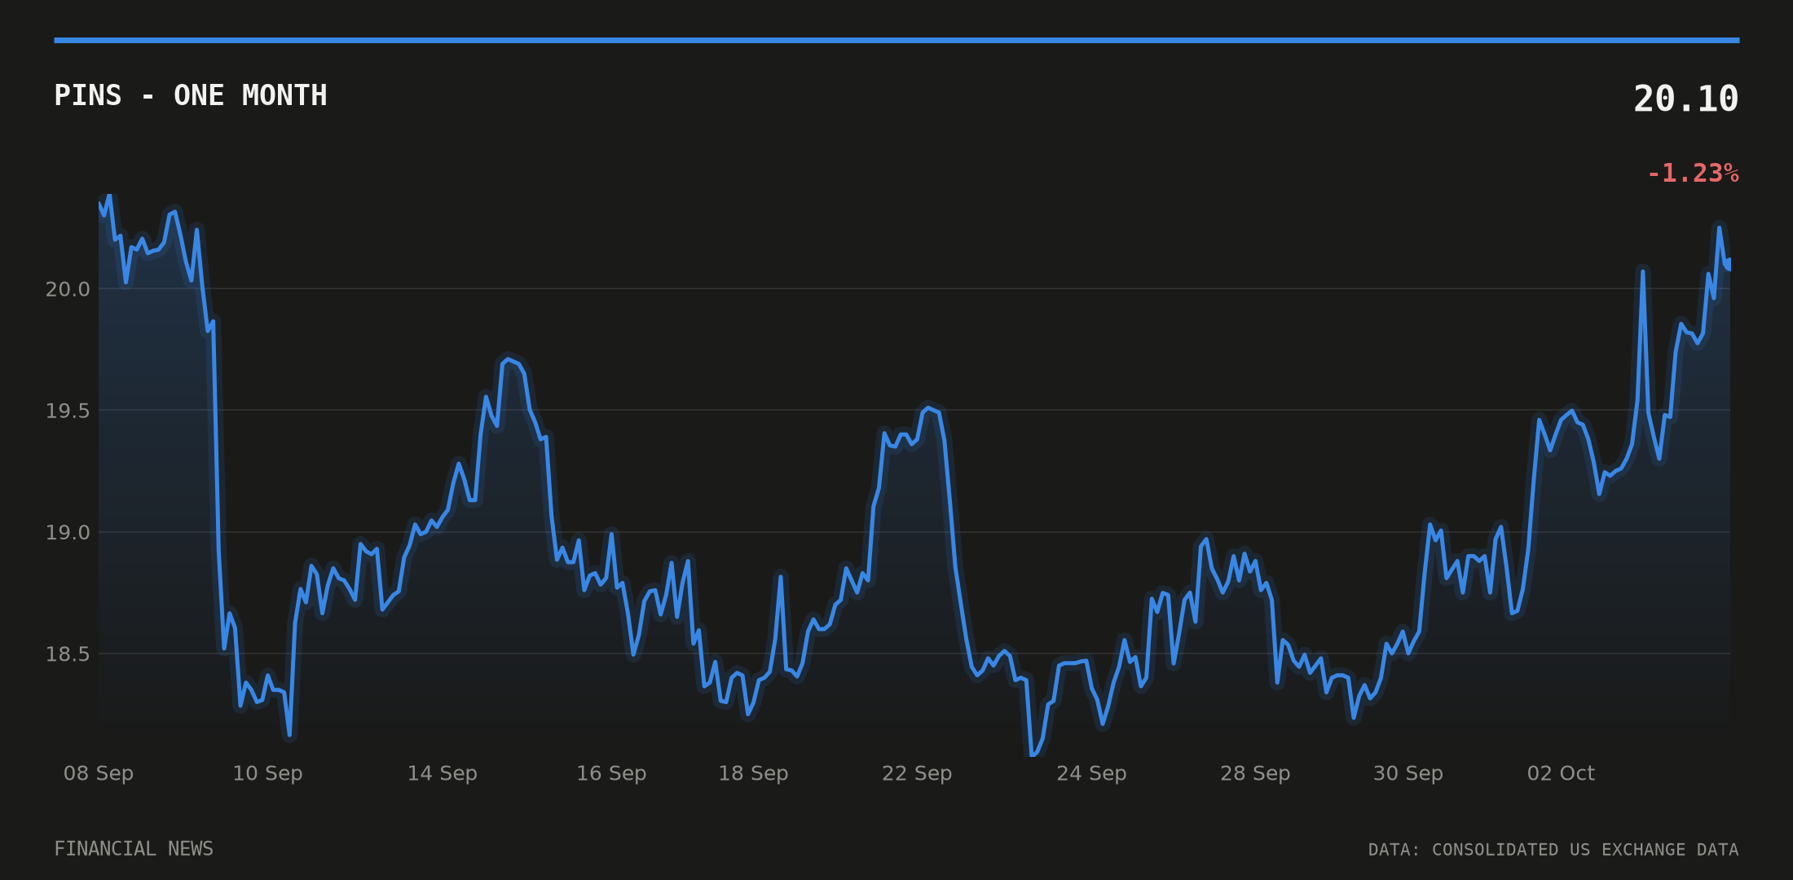The height and width of the screenshot is (880, 1793).
Task: Click the 19.0 y-axis label
Action: [x=68, y=532]
